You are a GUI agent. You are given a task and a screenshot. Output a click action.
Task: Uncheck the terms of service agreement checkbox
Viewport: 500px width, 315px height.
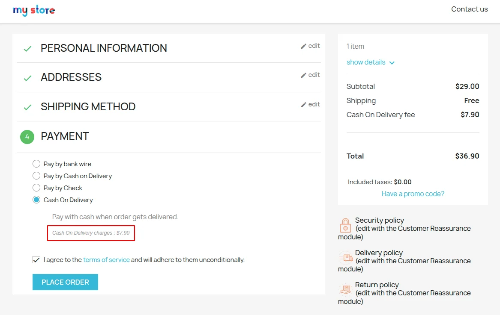[36, 259]
